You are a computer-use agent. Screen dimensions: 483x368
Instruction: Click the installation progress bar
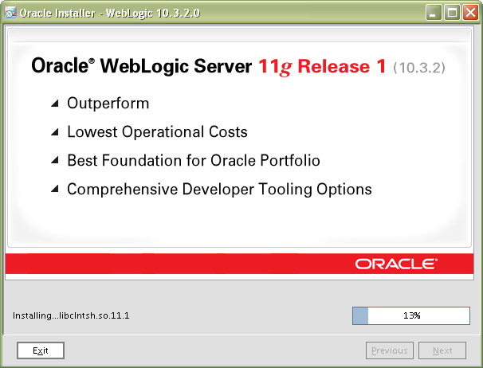[x=411, y=315]
